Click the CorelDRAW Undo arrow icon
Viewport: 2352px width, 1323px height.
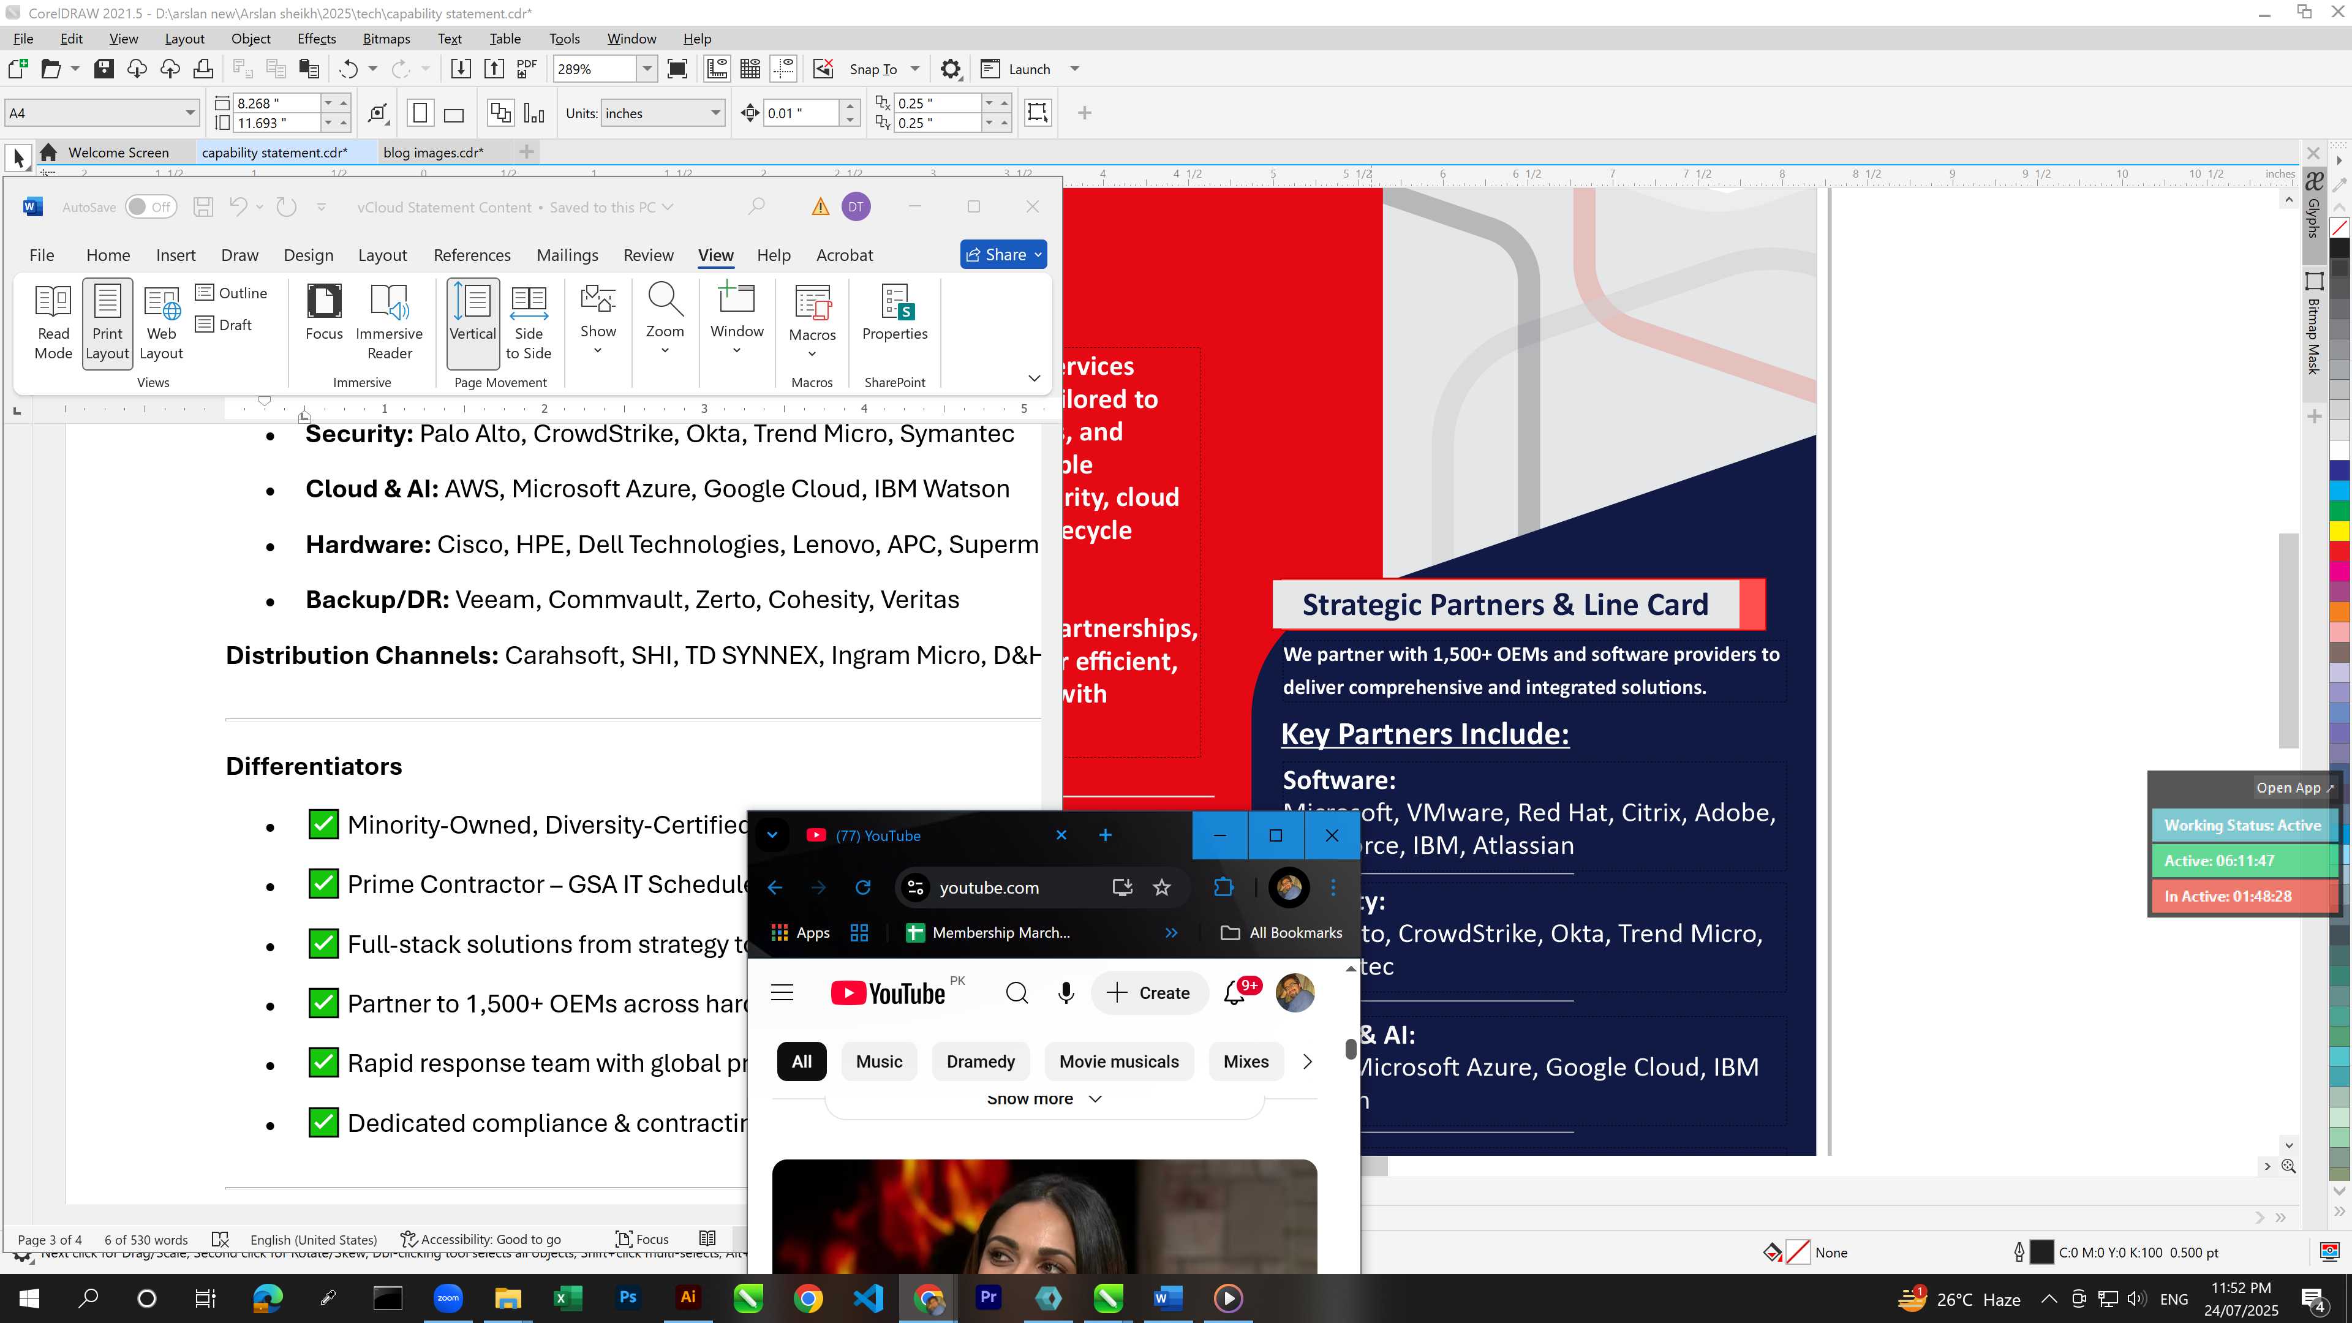(348, 69)
